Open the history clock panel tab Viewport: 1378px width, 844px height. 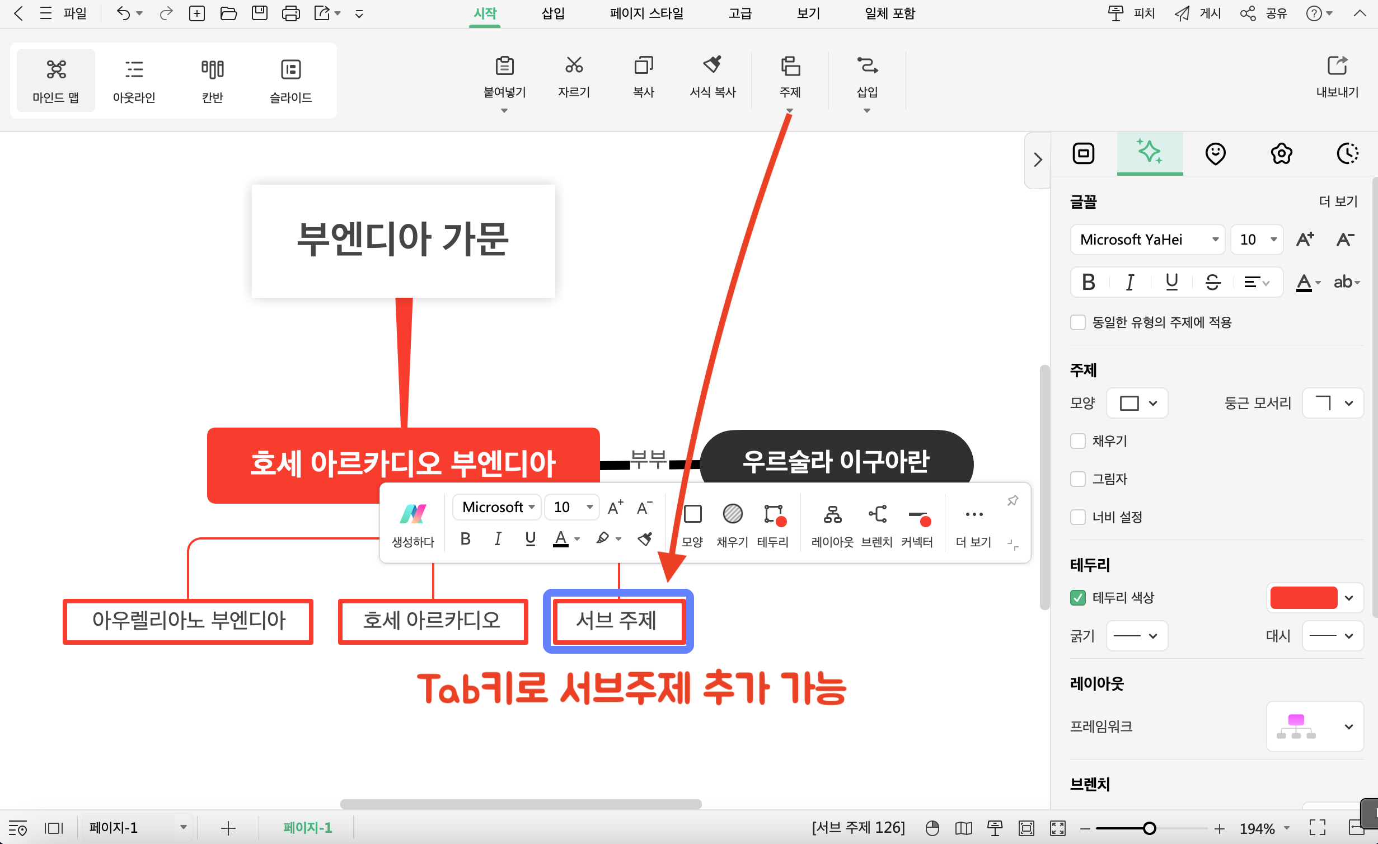(1347, 153)
